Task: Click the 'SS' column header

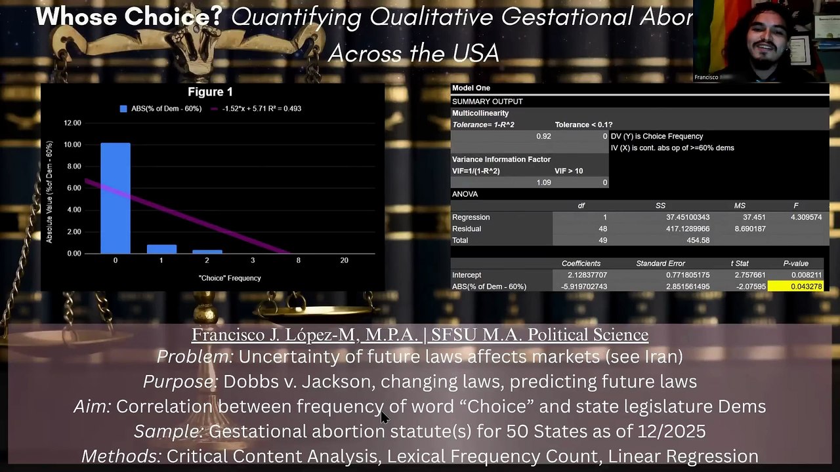Action: (x=660, y=206)
